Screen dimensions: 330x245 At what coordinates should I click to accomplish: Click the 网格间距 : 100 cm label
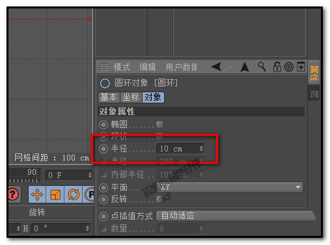pos(51,158)
